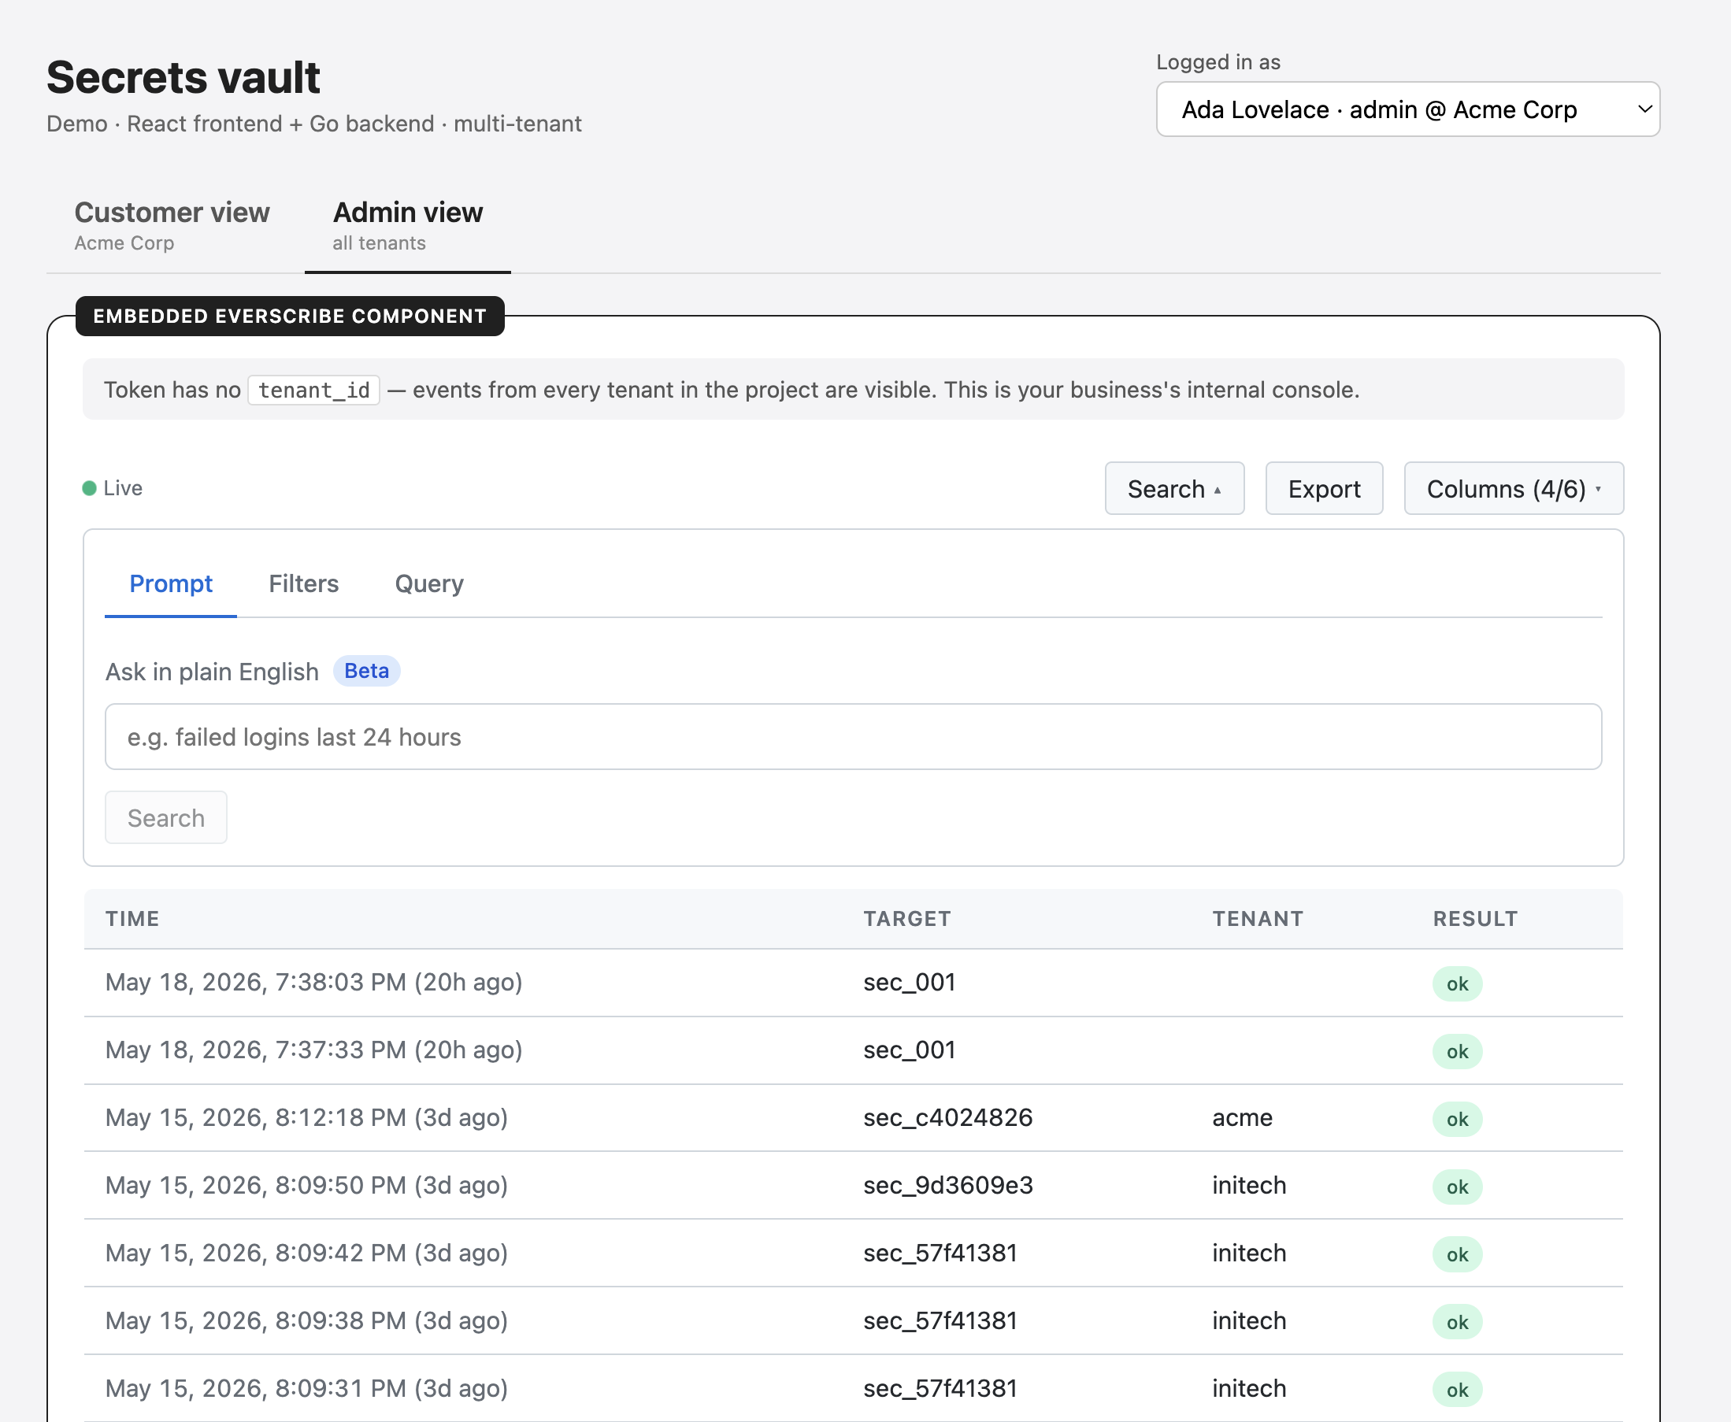Click target sec_c4024826
This screenshot has width=1731, height=1422.
pos(948,1118)
